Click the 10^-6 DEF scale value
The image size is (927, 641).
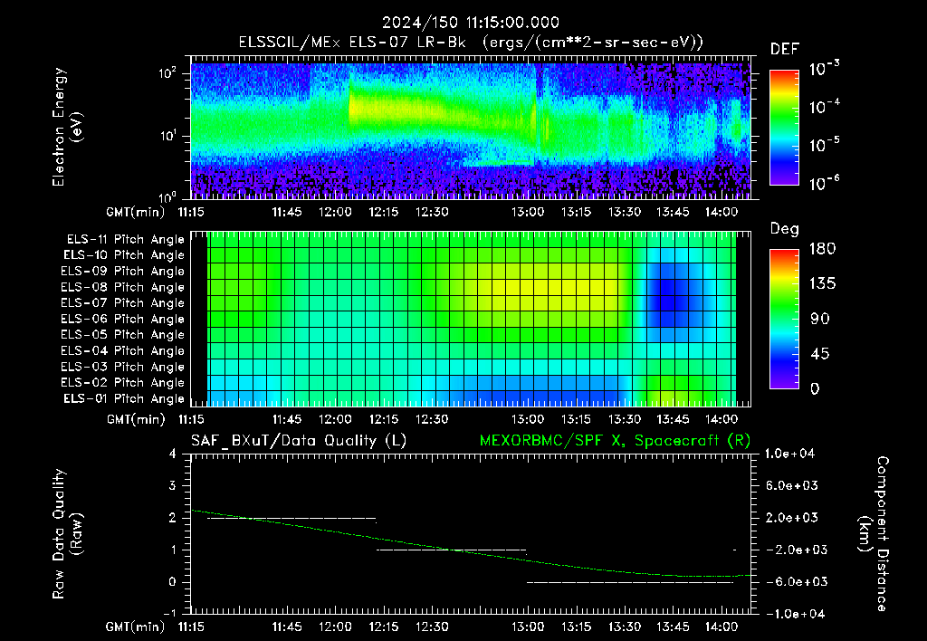tap(824, 183)
